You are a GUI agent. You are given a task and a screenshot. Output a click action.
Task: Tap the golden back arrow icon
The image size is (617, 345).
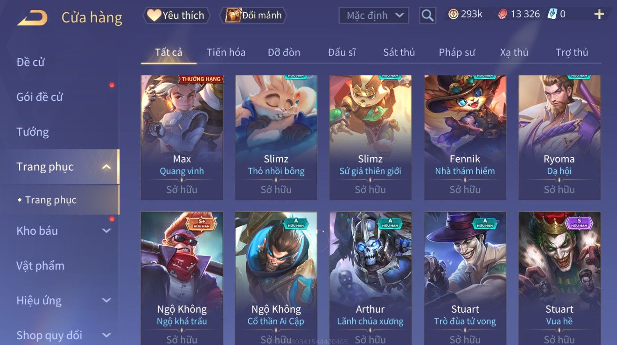(x=32, y=18)
